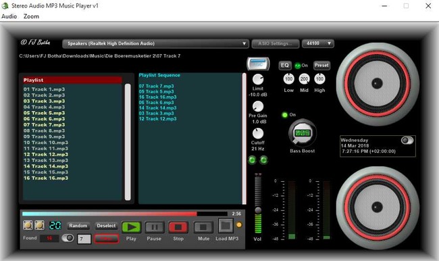
Task: Open the Load MP3 folder icon
Action: click(226, 226)
